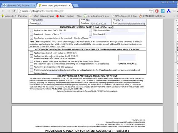Close the Members Only Section tab
This screenshot has width=178, height=133.
34,6
